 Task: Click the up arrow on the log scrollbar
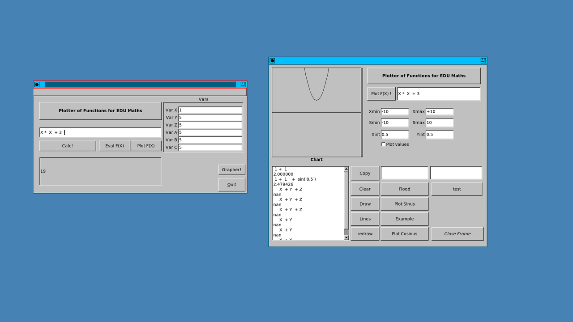[x=345, y=169]
